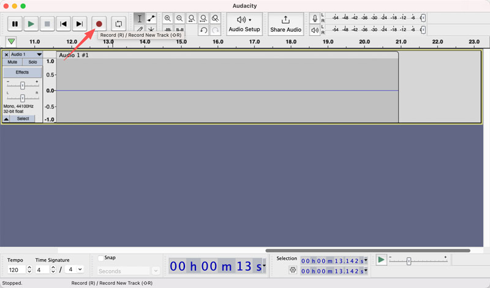This screenshot has width=490, height=288.
Task: Close the Audio 1 track
Action: pyautogui.click(x=6, y=55)
